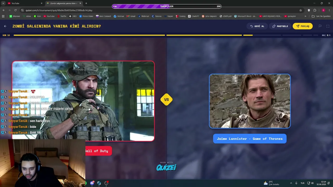Open the Tureng bookmark
The image size is (333, 187).
(x=181, y=16)
